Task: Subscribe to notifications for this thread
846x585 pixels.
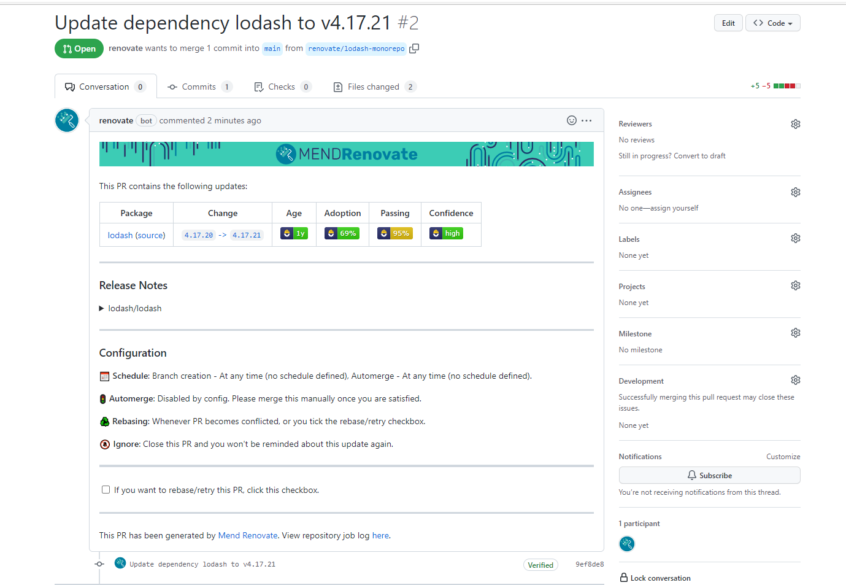Action: 709,475
